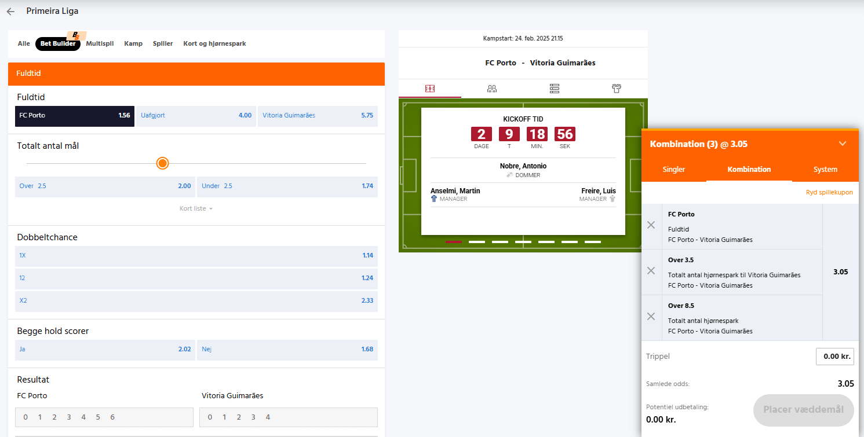Choose 0 goals for Vitoria Guimarães result
Screen dimensions: 864x437
(210, 417)
